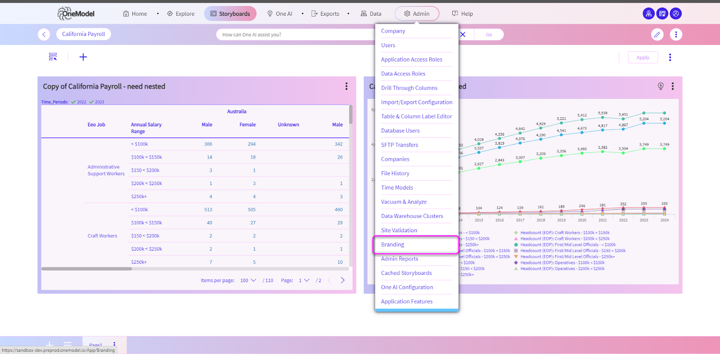The image size is (720, 354).
Task: Open the page number dropdown
Action: coord(304,280)
